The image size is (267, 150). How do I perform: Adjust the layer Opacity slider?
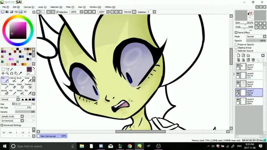[256, 41]
